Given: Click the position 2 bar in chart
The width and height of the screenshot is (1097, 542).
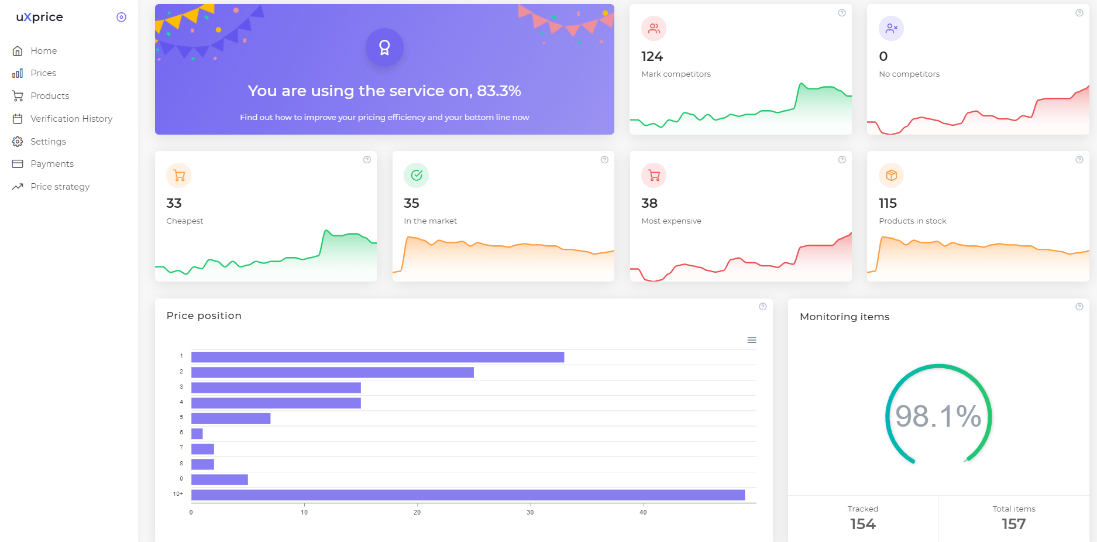Looking at the screenshot, I should (x=332, y=372).
